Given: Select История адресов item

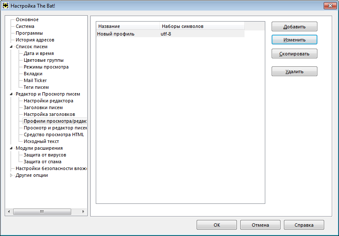Looking at the screenshot, I should 35,40.
